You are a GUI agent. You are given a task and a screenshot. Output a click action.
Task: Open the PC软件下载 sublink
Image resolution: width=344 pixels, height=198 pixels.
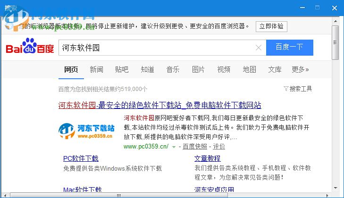pyautogui.click(x=81, y=158)
